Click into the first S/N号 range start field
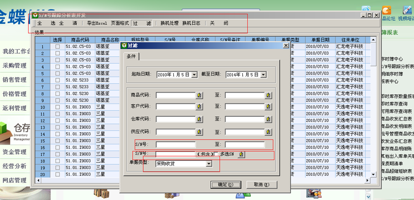This screenshot has width=414, height=200. click(176, 144)
